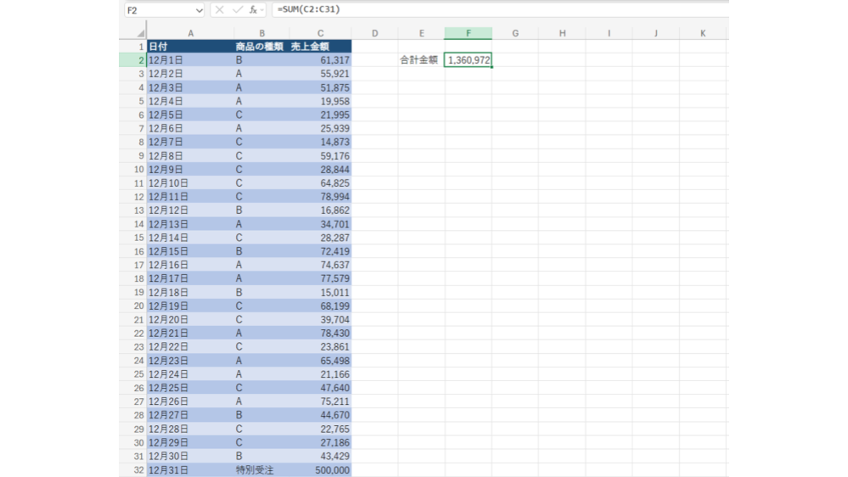Select the 特別受注 cell
Screen dimensions: 848x477
coord(261,469)
